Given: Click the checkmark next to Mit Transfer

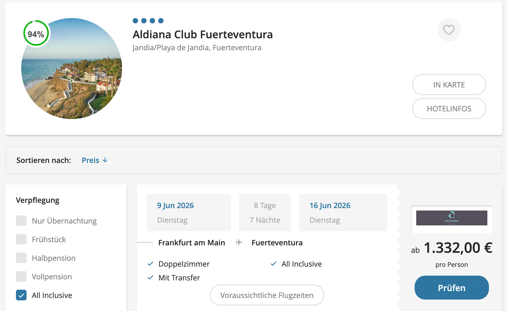Looking at the screenshot, I should (x=150, y=278).
